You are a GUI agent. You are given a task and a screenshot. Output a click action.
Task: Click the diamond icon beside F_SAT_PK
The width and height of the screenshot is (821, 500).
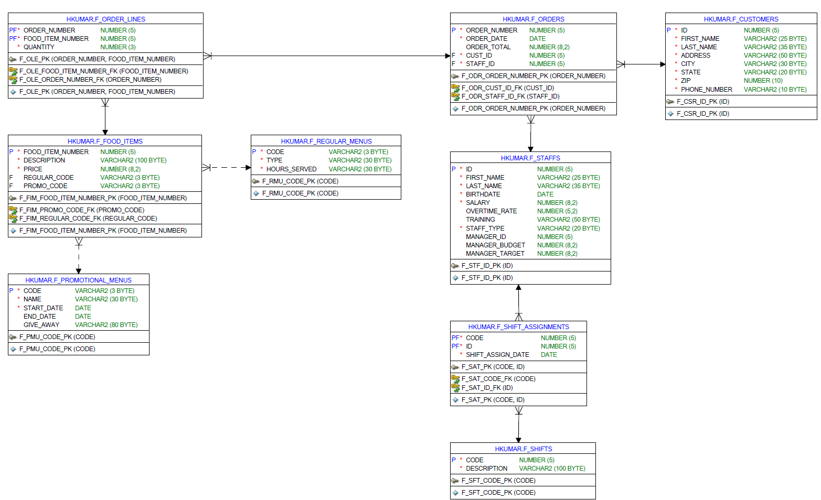455,399
